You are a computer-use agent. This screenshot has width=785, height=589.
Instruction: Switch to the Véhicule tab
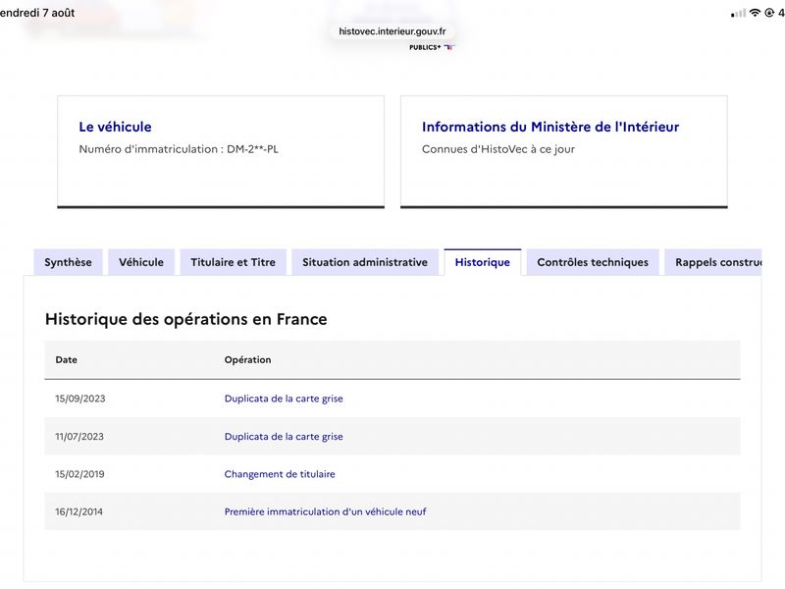[x=141, y=262]
